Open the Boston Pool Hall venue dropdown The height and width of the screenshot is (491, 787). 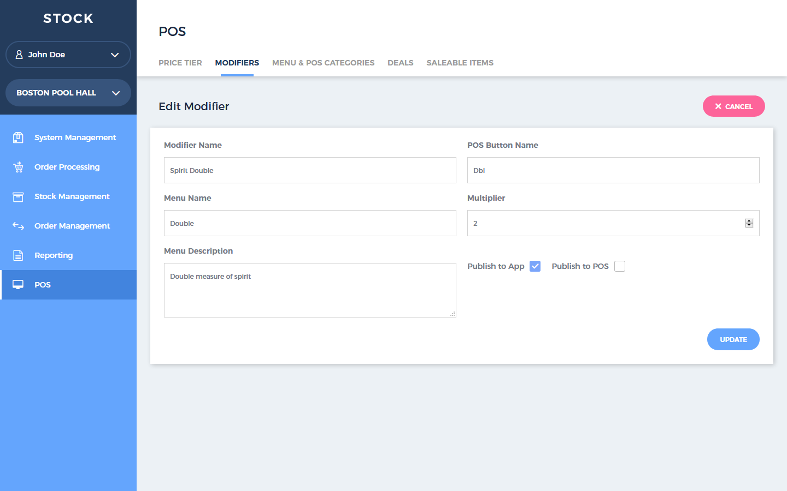click(116, 93)
